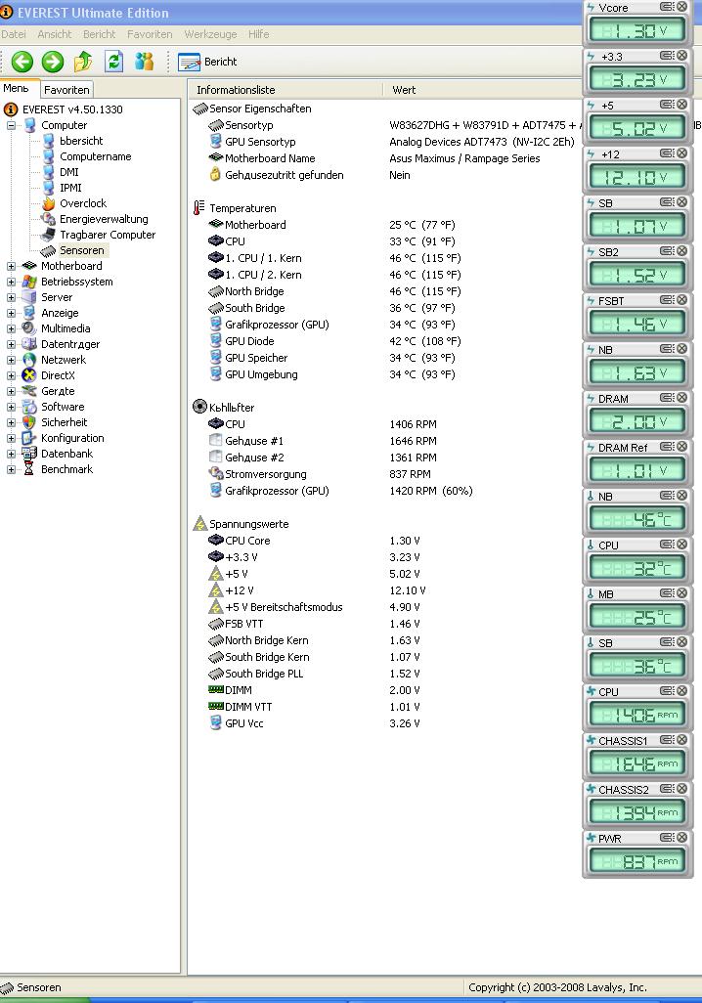
Task: Click the Spannungswerte warning triangle icon
Action: (199, 524)
